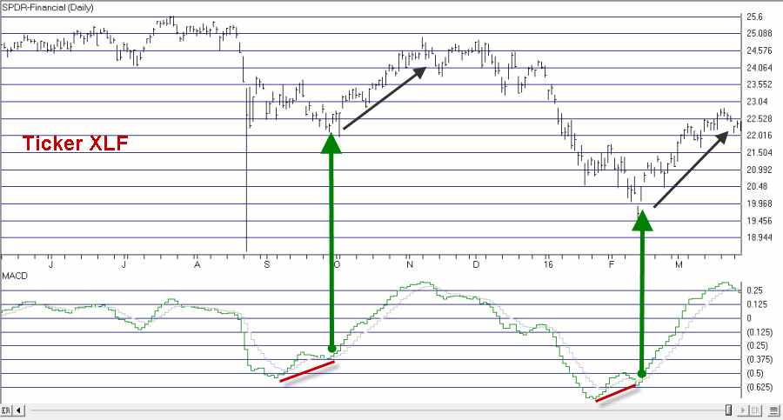The image size is (783, 420).
Task: Click the 20.48 price axis label
Action: [x=757, y=186]
